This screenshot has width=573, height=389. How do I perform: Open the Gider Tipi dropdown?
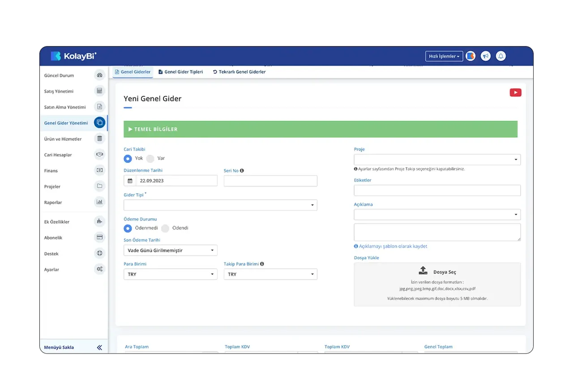220,205
